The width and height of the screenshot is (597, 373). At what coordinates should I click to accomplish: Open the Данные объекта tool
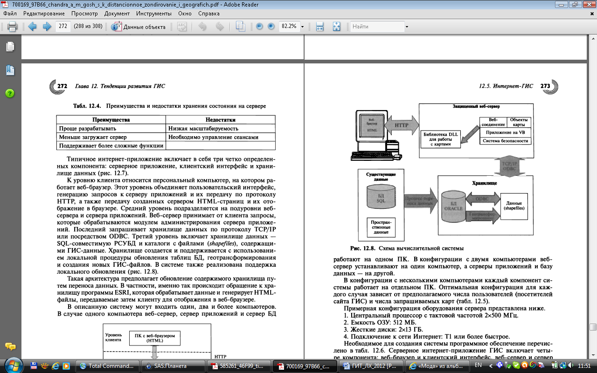pos(139,27)
